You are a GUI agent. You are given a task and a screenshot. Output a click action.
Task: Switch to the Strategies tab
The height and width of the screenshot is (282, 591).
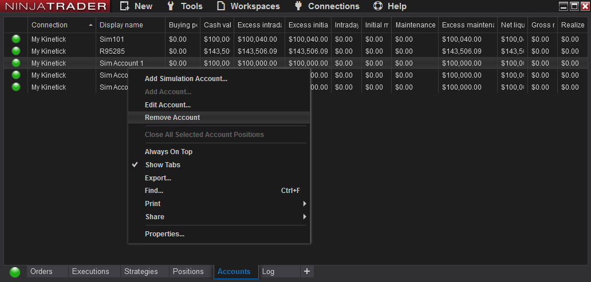pyautogui.click(x=145, y=272)
